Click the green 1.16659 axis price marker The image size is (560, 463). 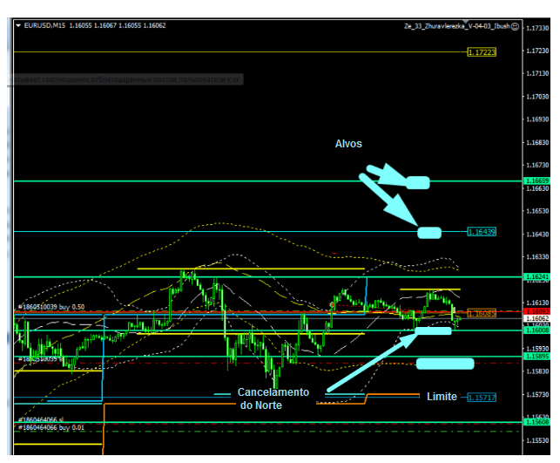point(536,180)
